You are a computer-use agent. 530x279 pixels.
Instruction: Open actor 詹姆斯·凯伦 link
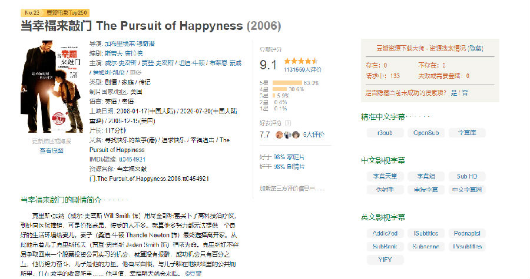coord(108,72)
